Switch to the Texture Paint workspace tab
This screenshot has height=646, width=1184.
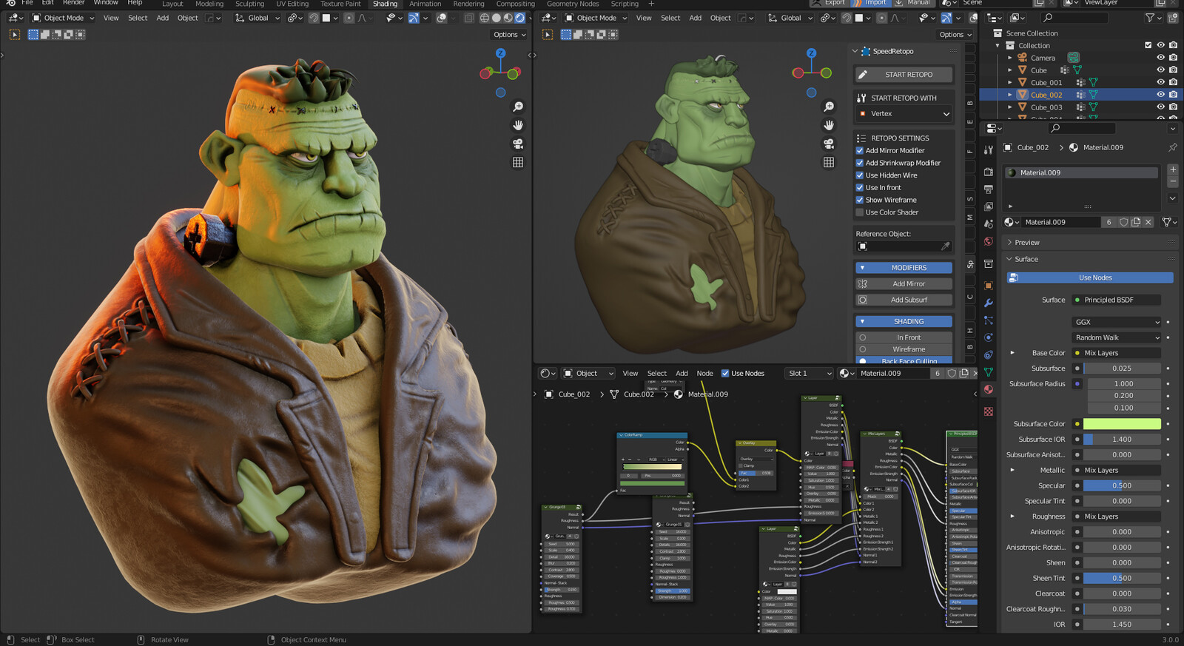(x=340, y=4)
